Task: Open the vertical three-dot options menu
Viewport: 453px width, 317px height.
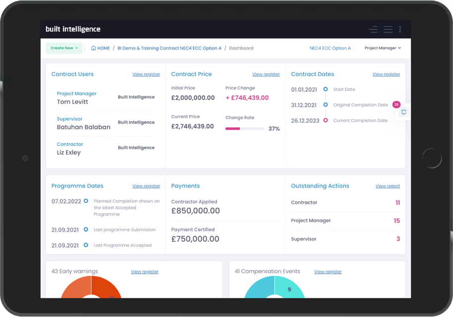Action: (400, 29)
